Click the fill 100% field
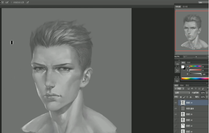Viewport: 209px width, 133px height. 203,97
